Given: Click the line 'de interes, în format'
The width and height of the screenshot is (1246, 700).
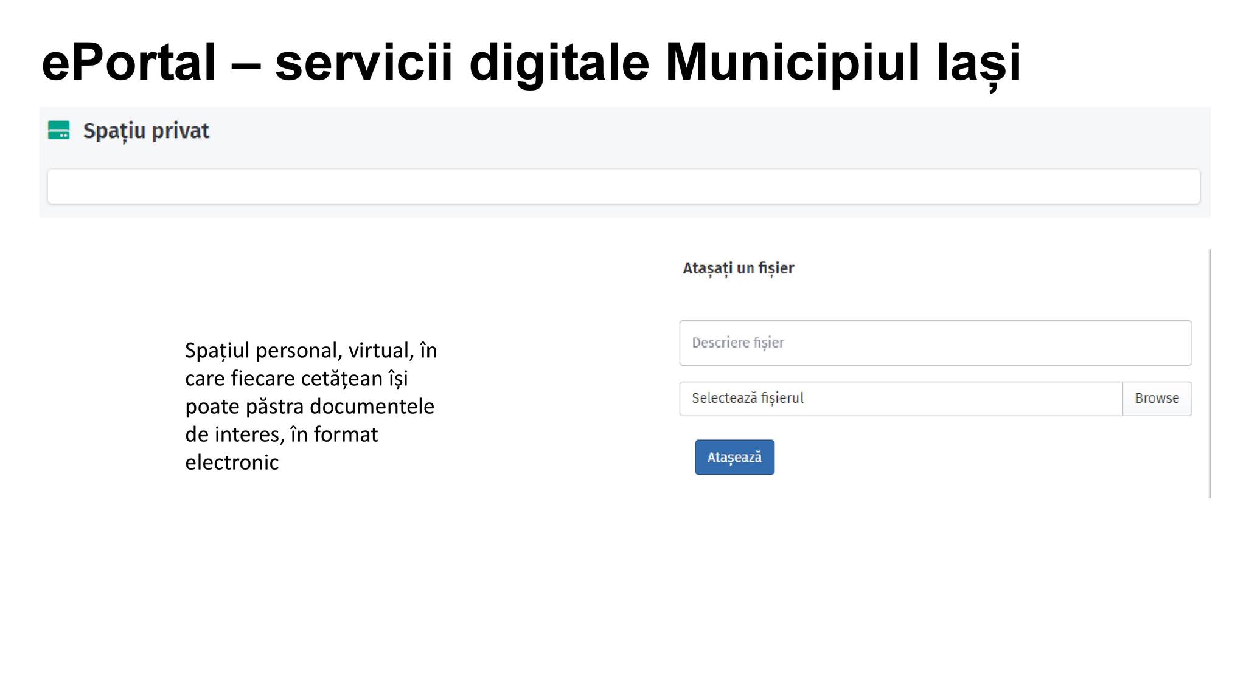Looking at the screenshot, I should coord(281,434).
